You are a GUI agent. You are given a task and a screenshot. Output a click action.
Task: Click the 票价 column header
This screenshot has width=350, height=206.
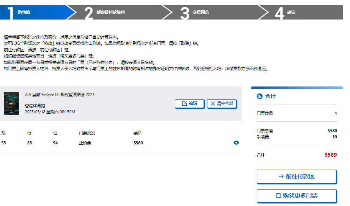coord(137,133)
